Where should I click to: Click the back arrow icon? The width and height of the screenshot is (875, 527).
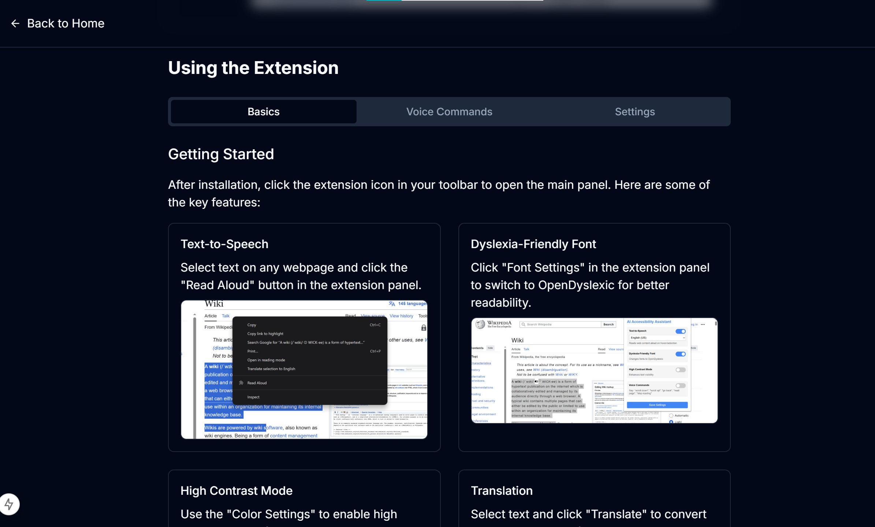[x=15, y=23]
